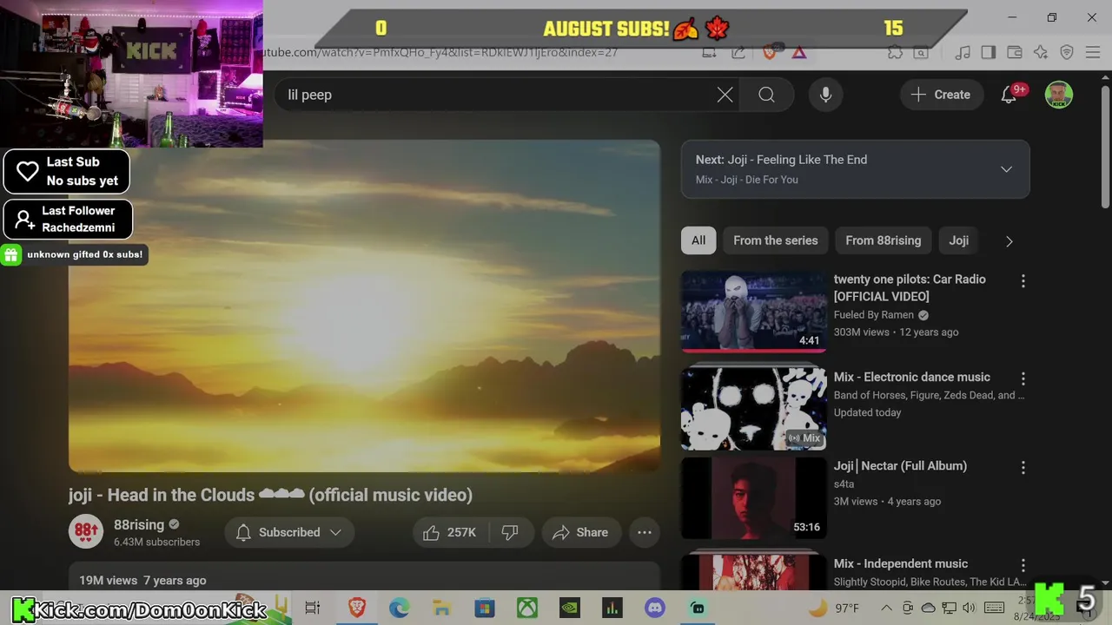Open the browser hamburger menu
1112x625 pixels.
coord(1093,52)
